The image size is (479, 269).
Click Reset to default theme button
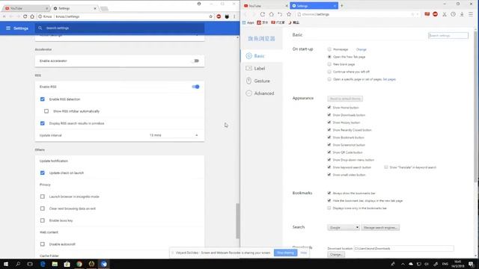click(345, 99)
